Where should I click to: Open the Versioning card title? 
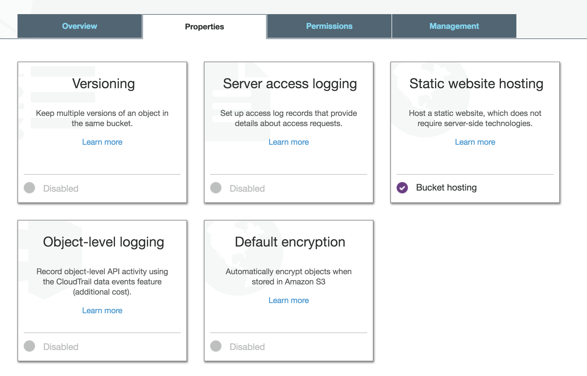(103, 84)
